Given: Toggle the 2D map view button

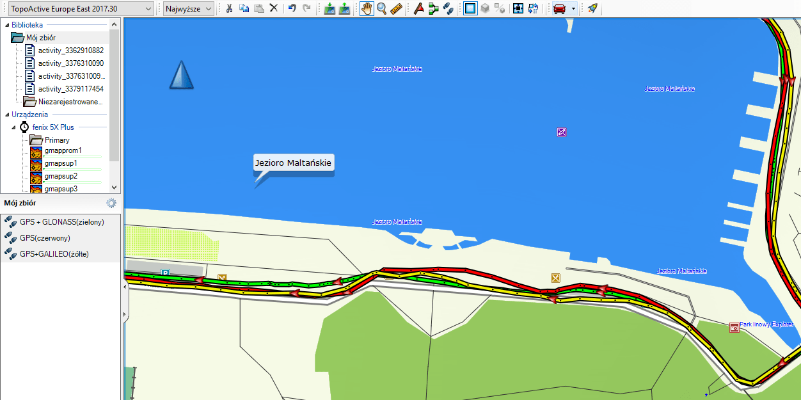Looking at the screenshot, I should (x=470, y=8).
